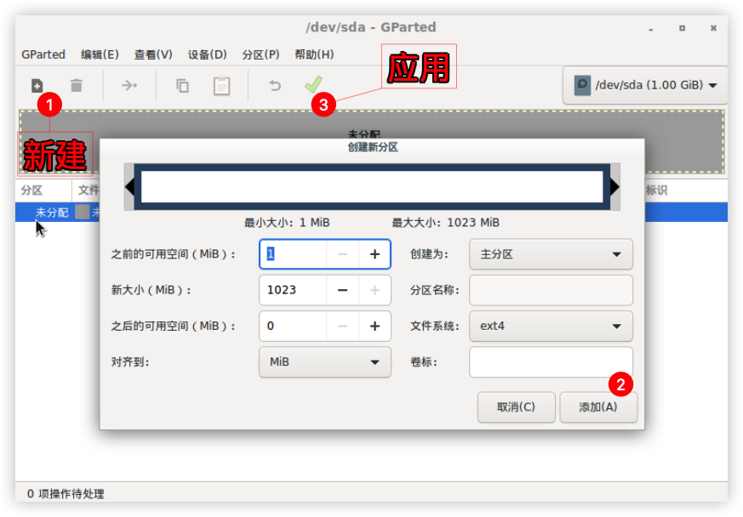Image resolution: width=743 pixels, height=517 pixels.
Task: Open the 分区(P) menu
Action: pos(260,54)
